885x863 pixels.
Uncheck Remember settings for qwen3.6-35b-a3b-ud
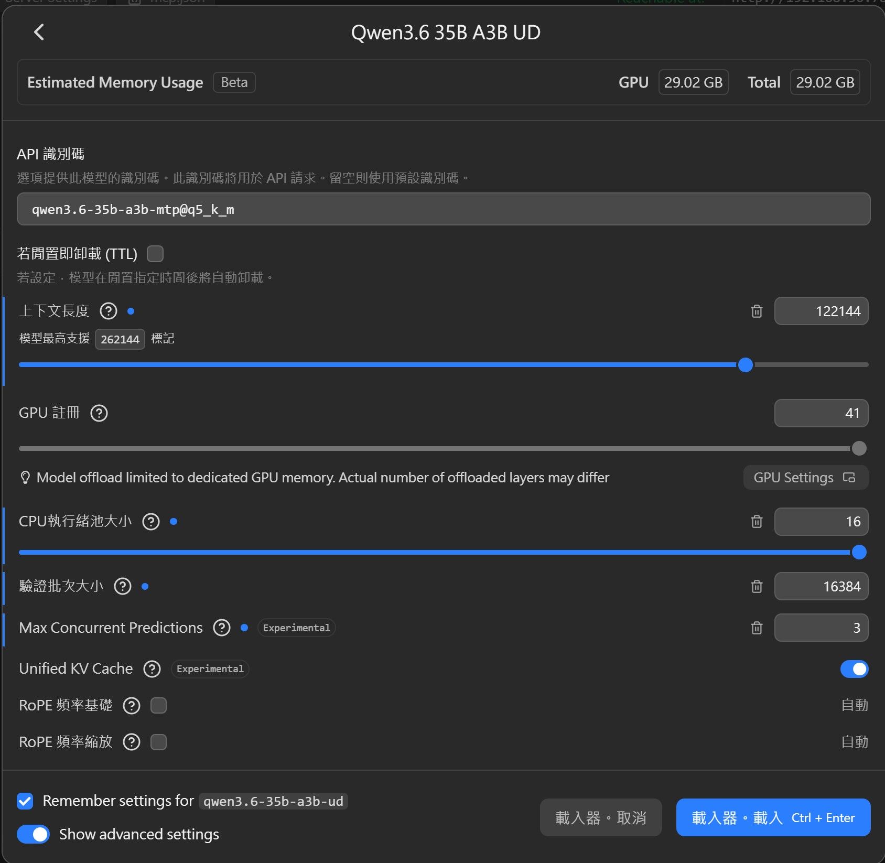pos(25,801)
